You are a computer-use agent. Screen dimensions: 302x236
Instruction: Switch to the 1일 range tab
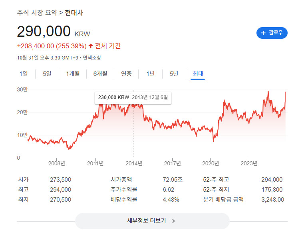pyautogui.click(x=24, y=73)
